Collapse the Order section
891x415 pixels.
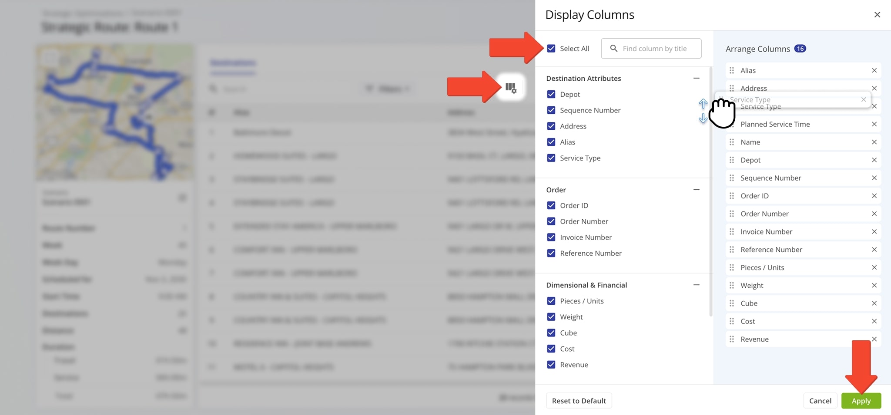pyautogui.click(x=696, y=189)
